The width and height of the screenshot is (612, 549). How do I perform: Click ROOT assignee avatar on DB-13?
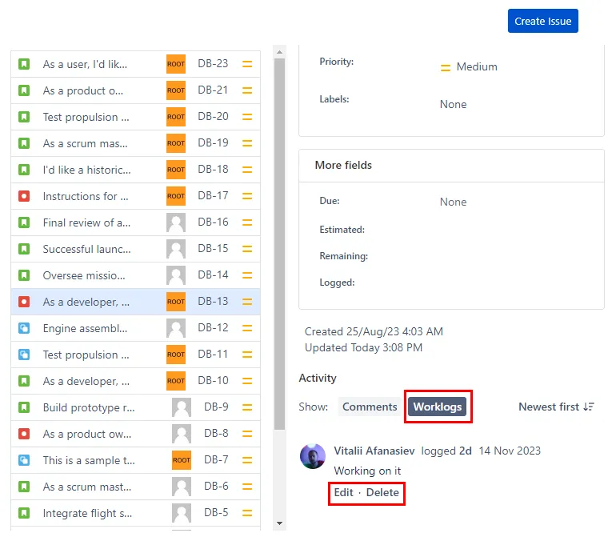(x=176, y=302)
